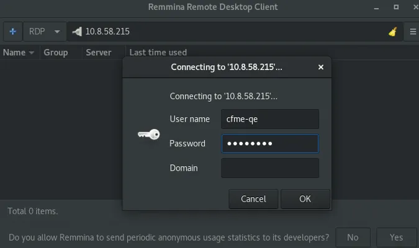Screen dimensions: 419x248
Task: Click the plus icon to add a new connection profile
Action: click(x=12, y=32)
